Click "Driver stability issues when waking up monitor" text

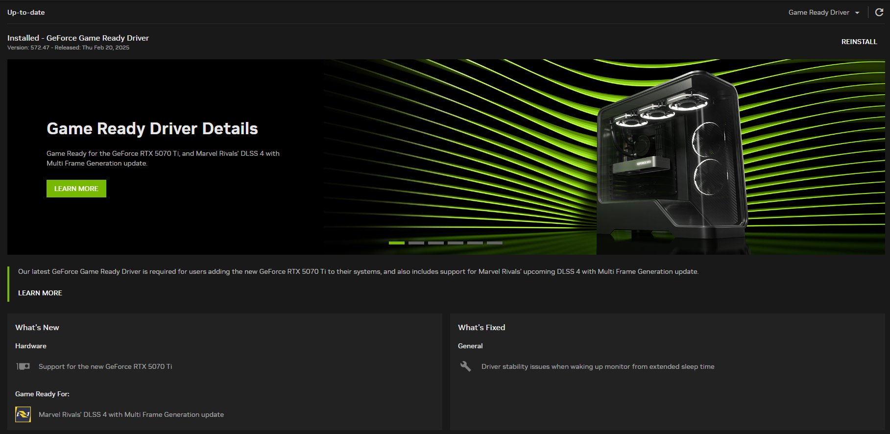[x=598, y=366]
